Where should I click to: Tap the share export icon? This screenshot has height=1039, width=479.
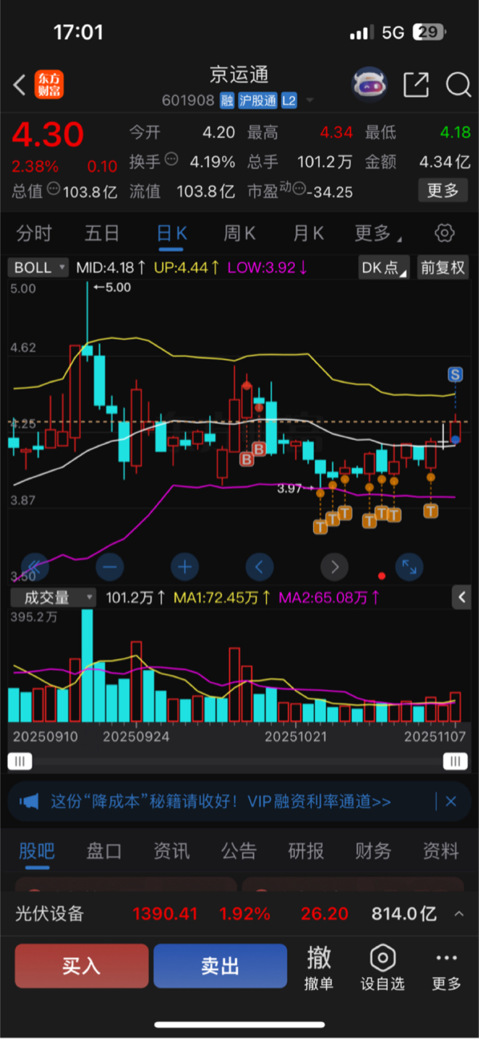pyautogui.click(x=416, y=84)
